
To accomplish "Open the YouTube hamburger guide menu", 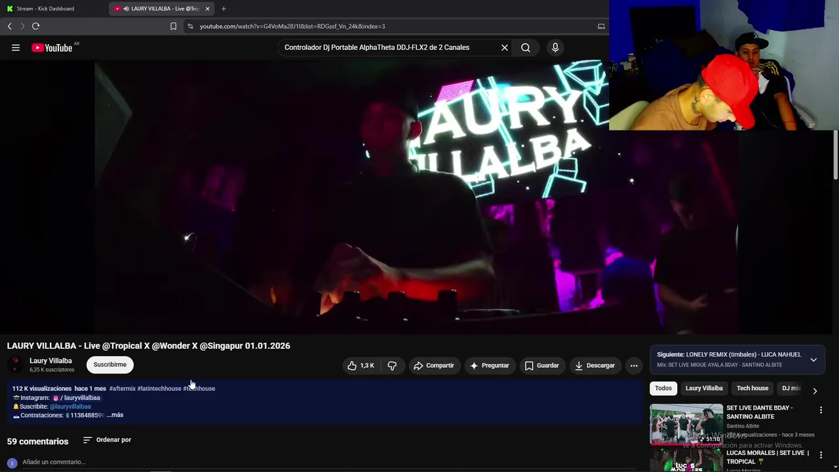I will pyautogui.click(x=16, y=47).
